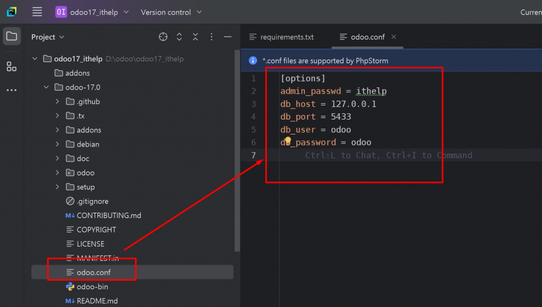Click the README.md markdown icon
The width and height of the screenshot is (542, 307).
tap(70, 301)
